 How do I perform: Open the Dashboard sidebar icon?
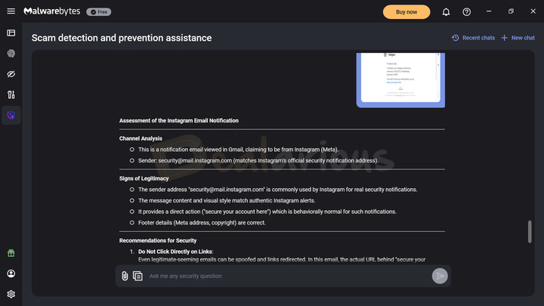click(x=11, y=33)
